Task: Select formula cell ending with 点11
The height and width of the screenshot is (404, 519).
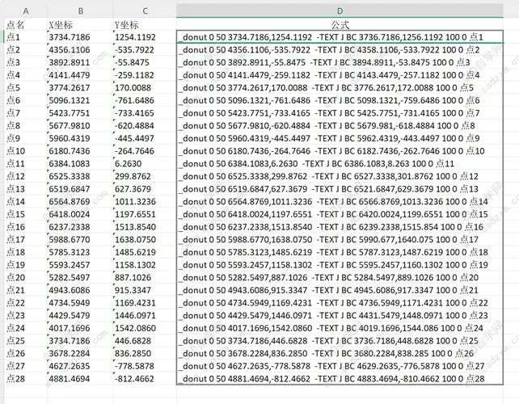Action: (x=340, y=163)
